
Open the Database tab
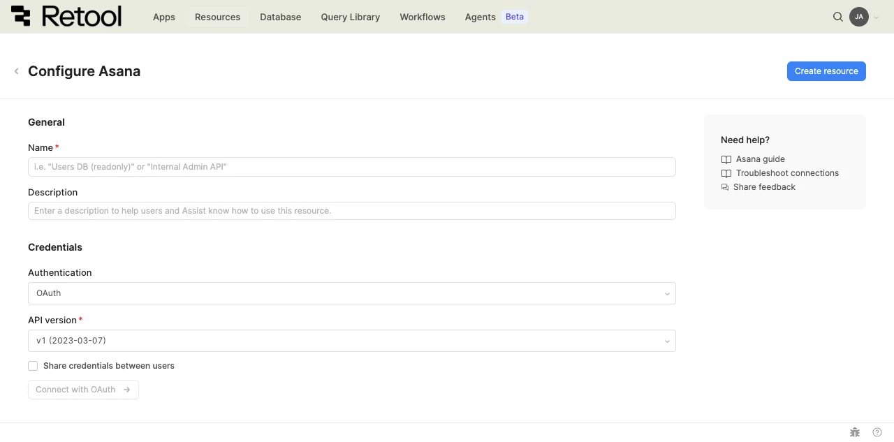pos(281,17)
